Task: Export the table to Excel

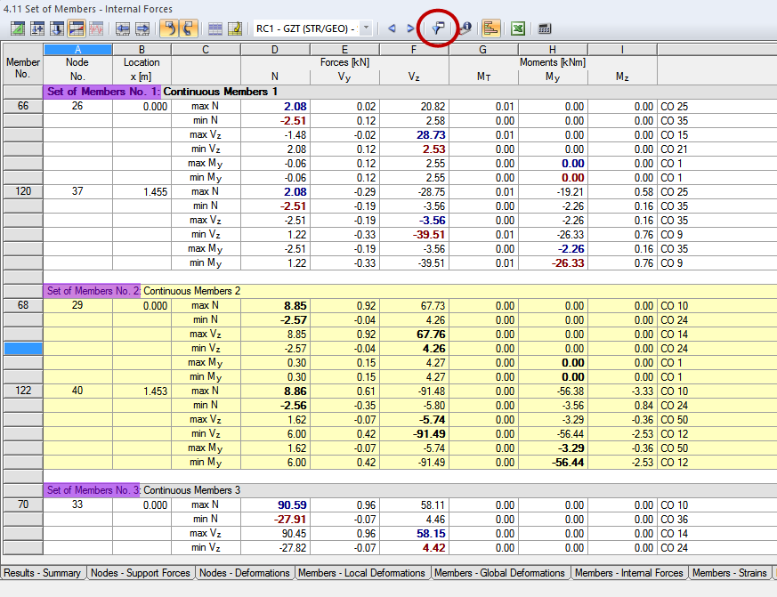Action: pyautogui.click(x=517, y=28)
